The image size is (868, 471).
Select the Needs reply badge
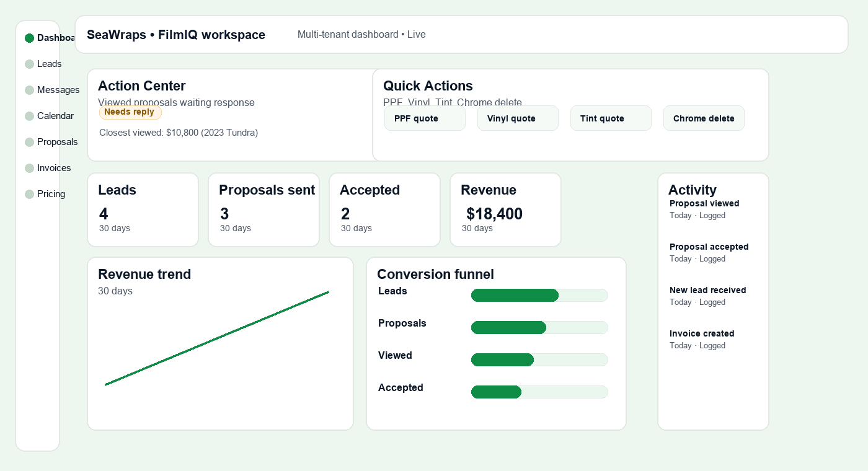tap(130, 112)
